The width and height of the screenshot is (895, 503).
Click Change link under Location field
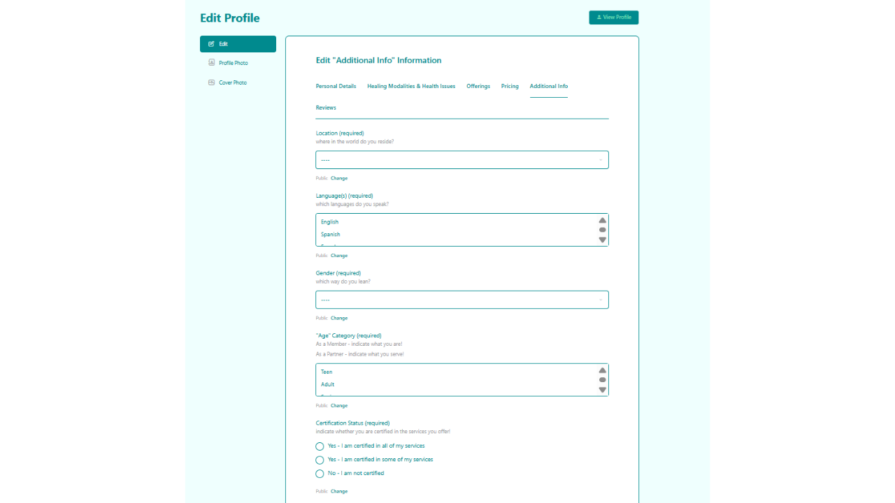[339, 178]
